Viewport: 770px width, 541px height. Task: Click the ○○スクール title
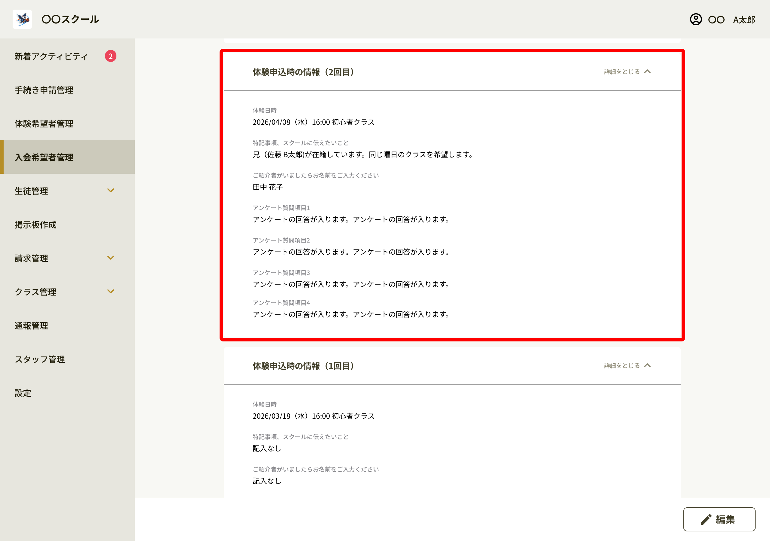(x=70, y=20)
